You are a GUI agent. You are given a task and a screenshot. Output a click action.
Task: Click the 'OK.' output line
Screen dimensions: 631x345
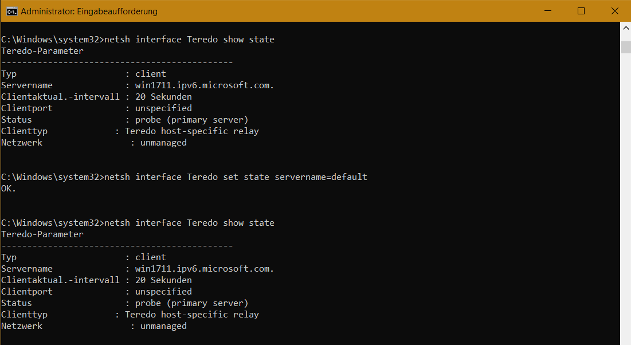(9, 189)
